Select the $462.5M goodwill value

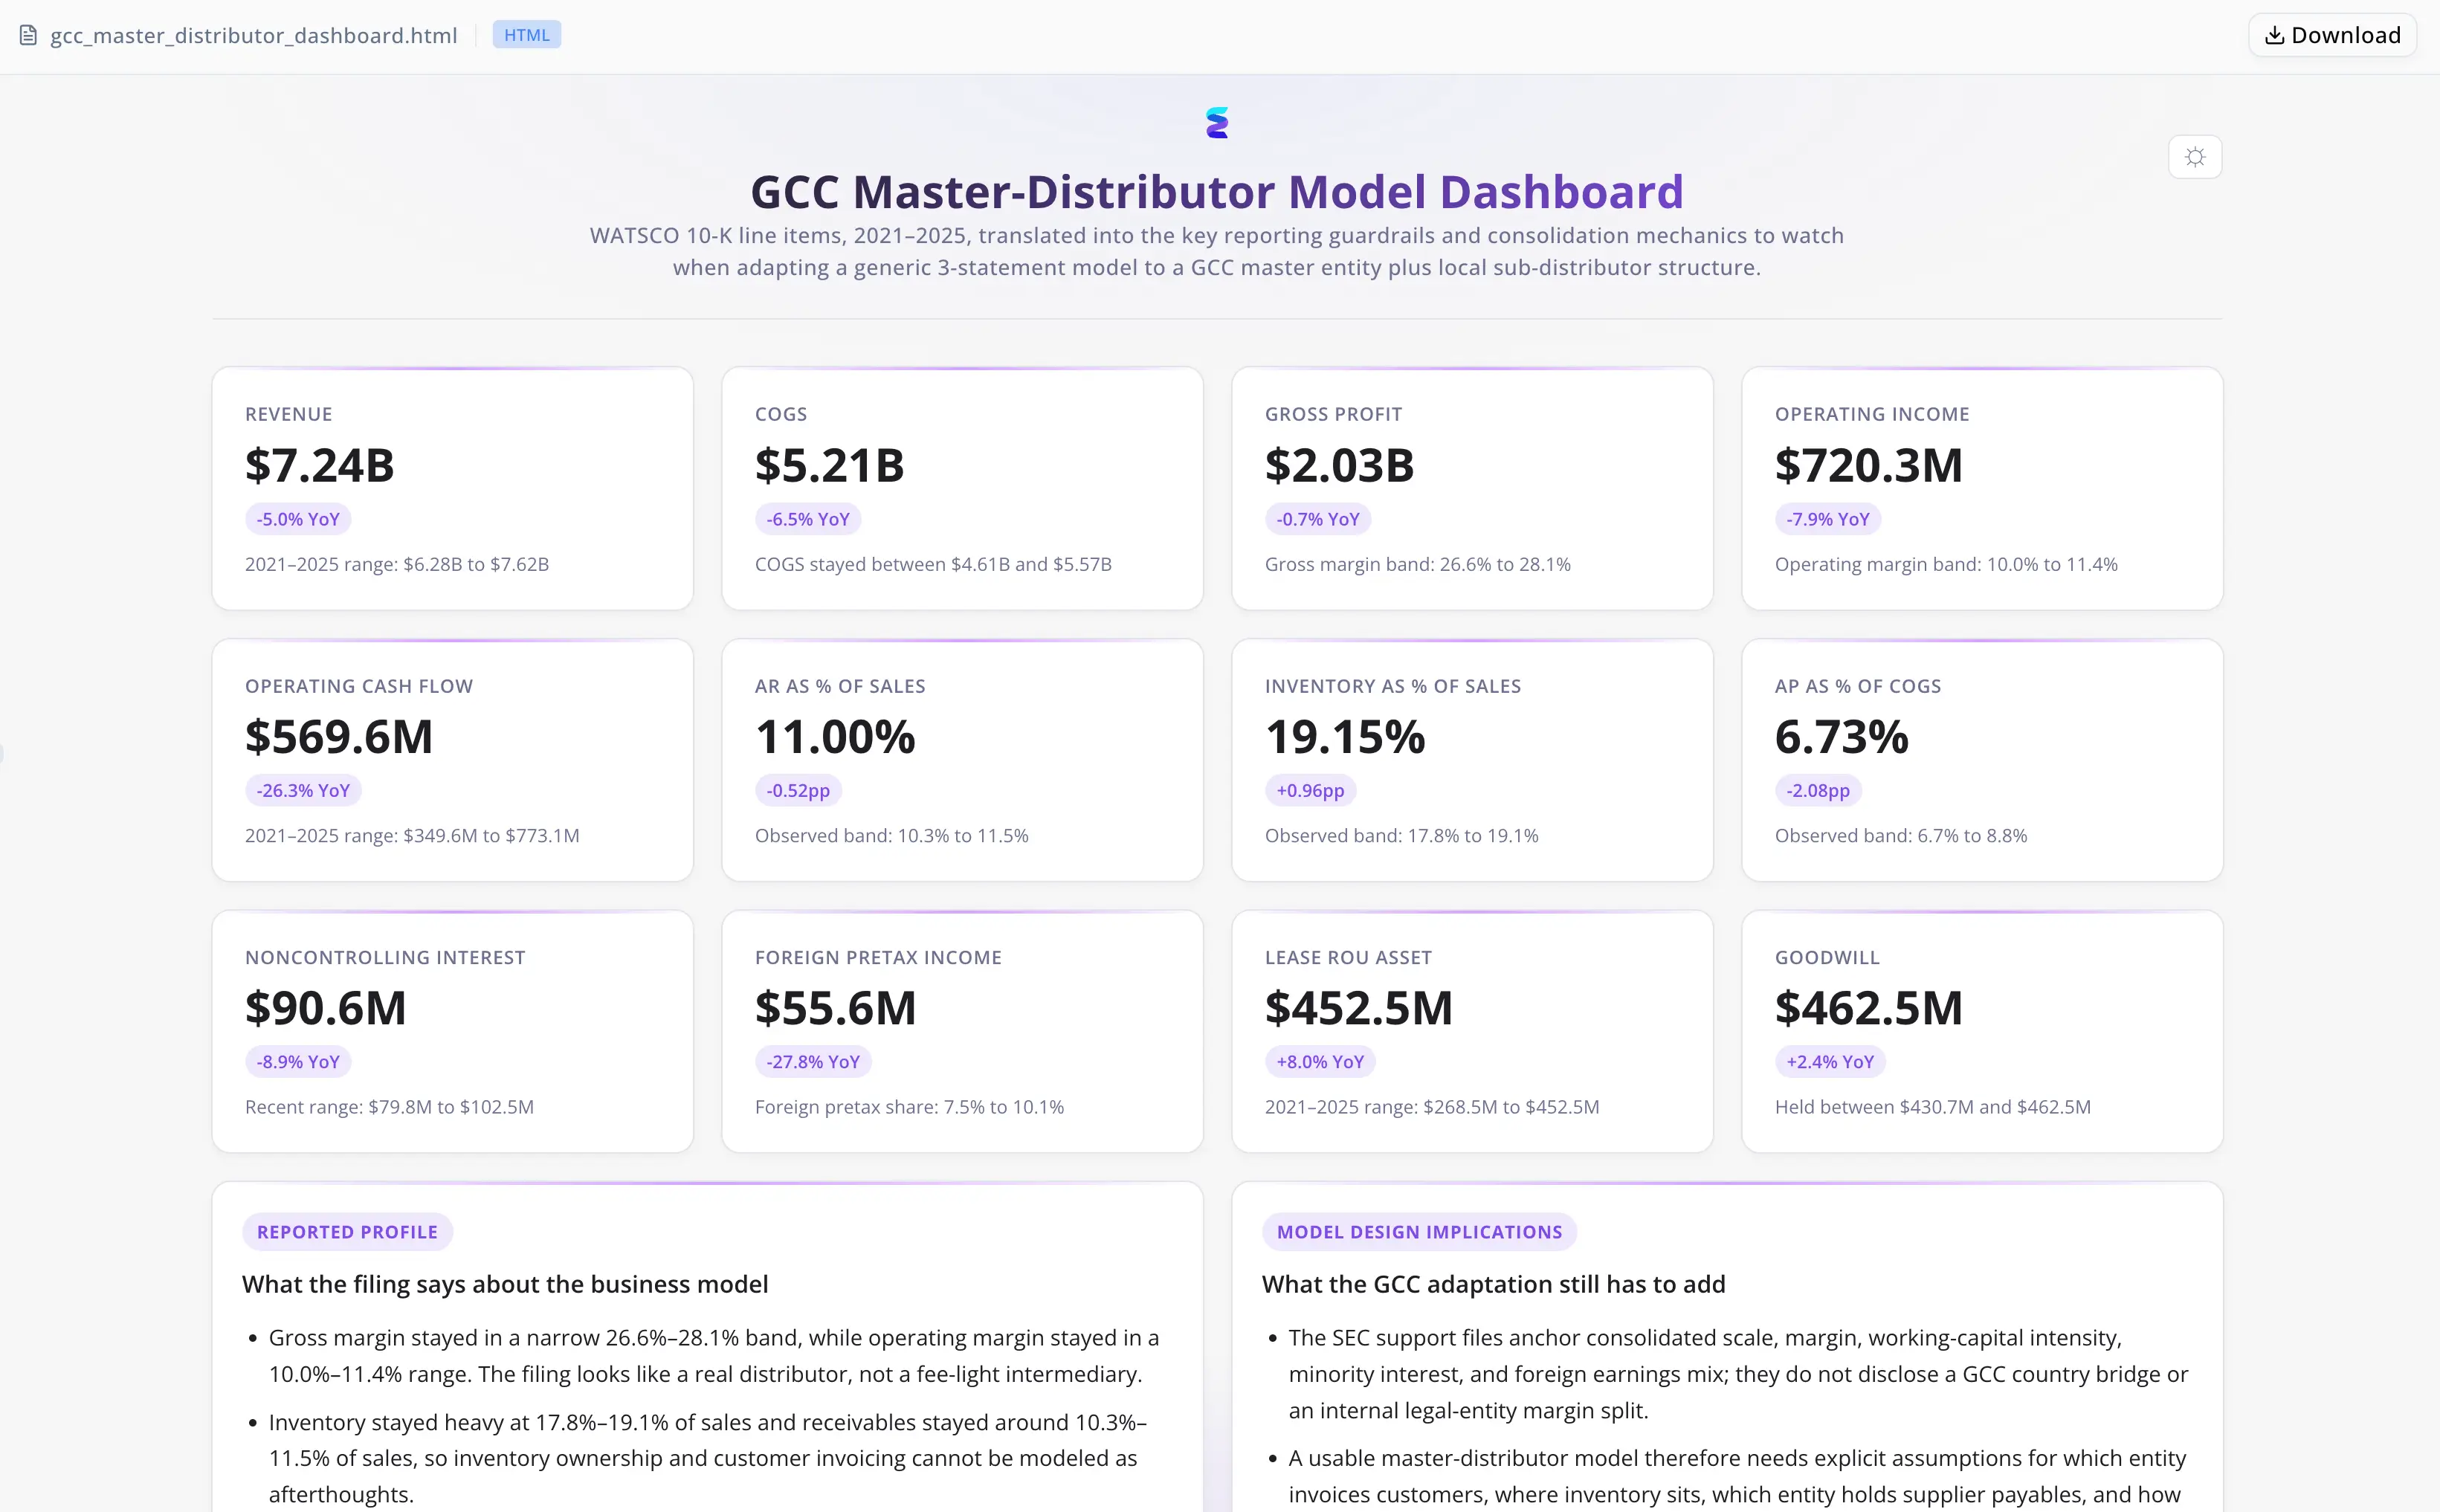tap(1869, 1008)
